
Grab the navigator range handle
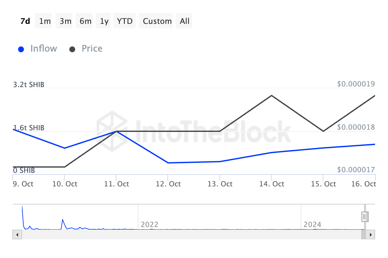365,216
